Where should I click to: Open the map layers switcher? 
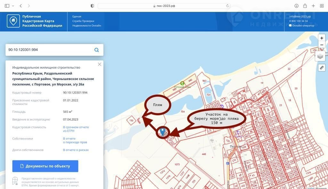click(x=320, y=56)
